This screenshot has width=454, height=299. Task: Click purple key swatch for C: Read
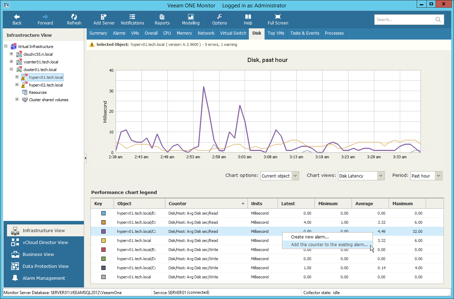pos(103,231)
